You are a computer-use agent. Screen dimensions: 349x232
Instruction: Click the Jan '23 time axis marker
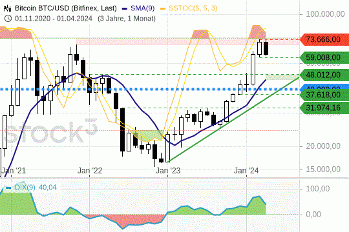tap(168, 171)
